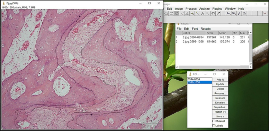Expand the More » options in ROI Manager

pyautogui.click(x=220, y=117)
